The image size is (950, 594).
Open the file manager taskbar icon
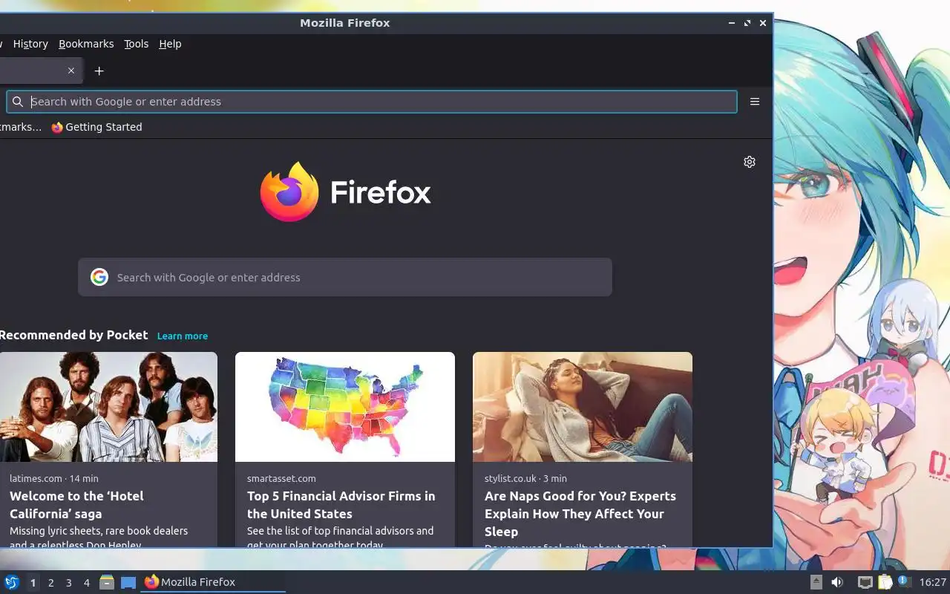[x=107, y=582]
